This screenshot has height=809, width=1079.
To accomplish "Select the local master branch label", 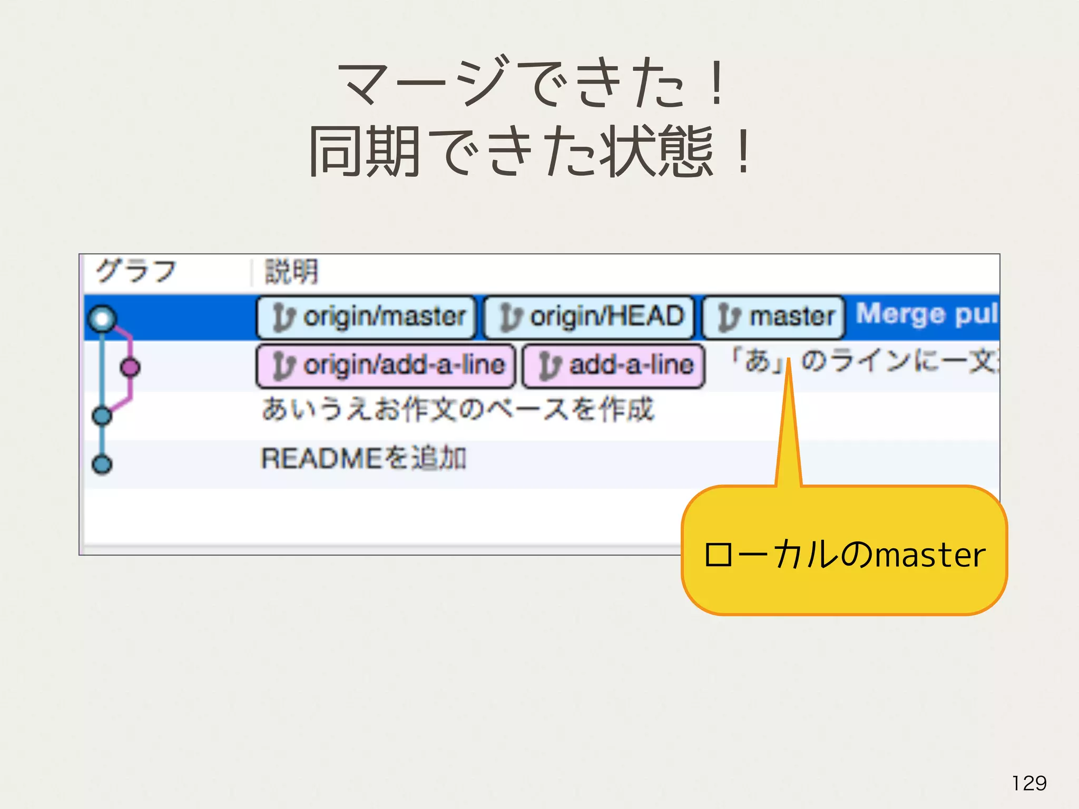I will click(x=791, y=317).
